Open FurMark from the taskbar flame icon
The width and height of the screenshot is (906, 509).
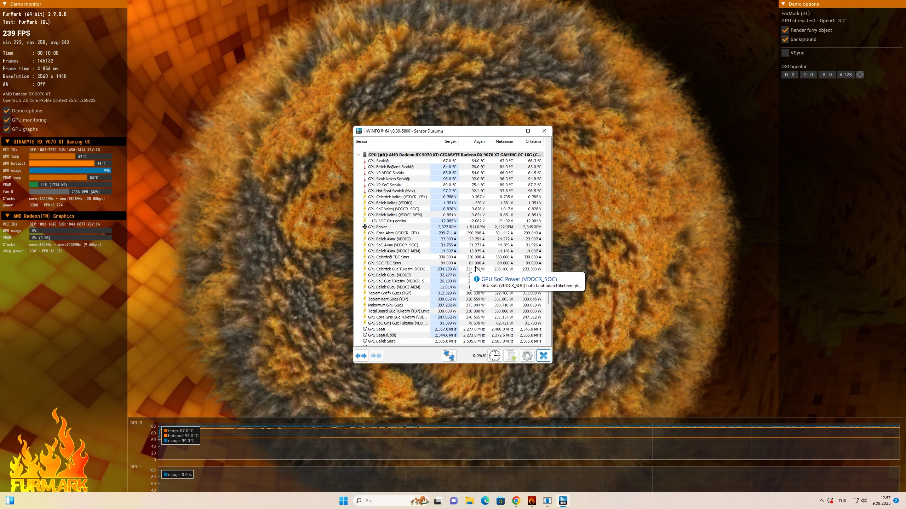point(532,501)
